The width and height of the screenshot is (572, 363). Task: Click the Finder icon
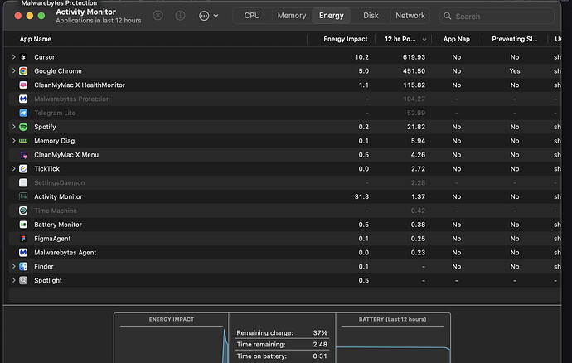coord(23,267)
